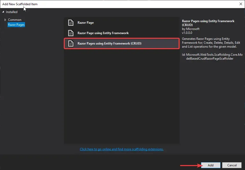
Task: Open the online scaffolding extensions link
Action: coord(122,149)
